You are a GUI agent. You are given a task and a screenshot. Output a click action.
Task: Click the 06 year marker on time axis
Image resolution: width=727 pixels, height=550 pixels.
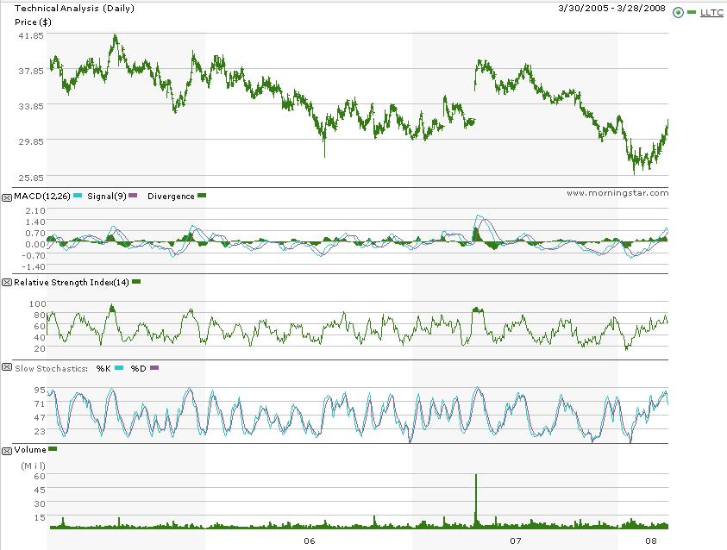[310, 541]
